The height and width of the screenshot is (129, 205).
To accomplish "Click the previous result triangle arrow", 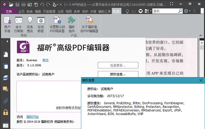I will click(194, 11).
